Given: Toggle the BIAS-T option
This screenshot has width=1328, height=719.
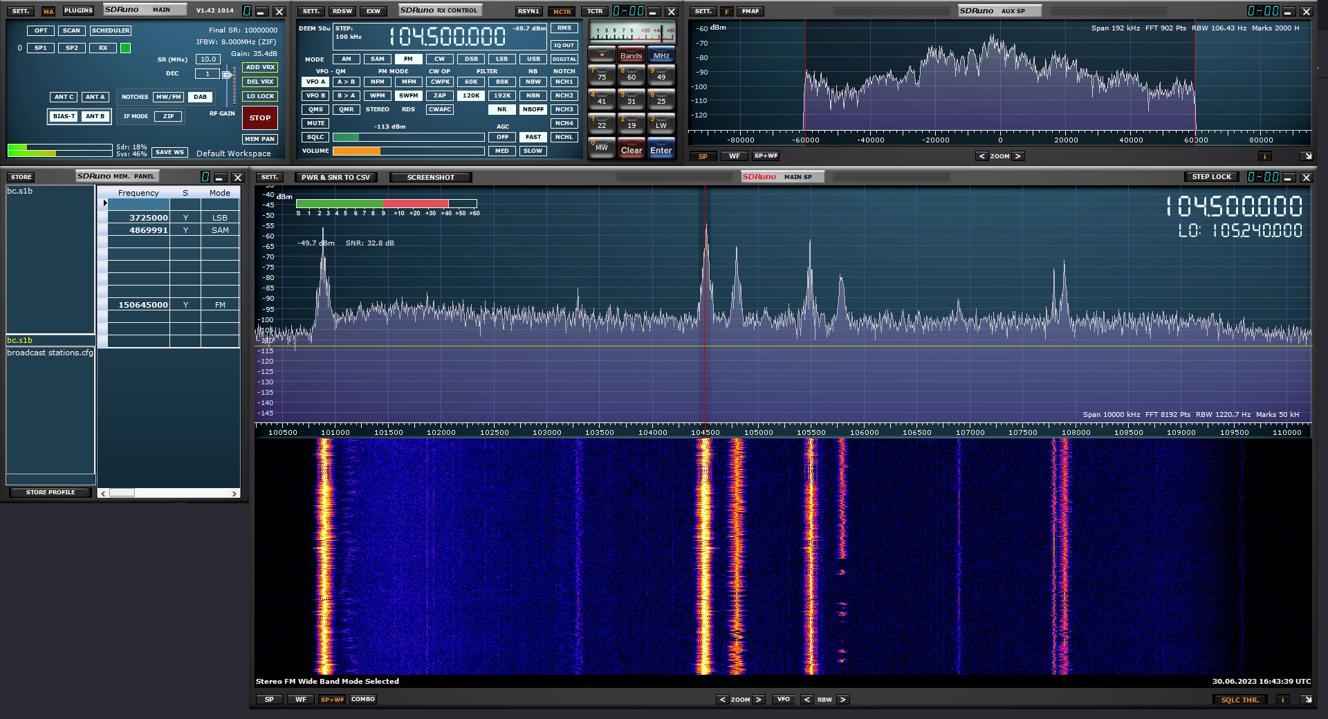Looking at the screenshot, I should tap(64, 117).
